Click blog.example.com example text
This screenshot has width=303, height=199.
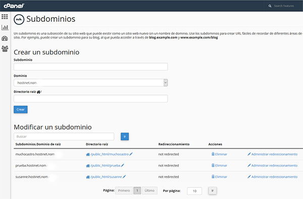pyautogui.click(x=163, y=37)
